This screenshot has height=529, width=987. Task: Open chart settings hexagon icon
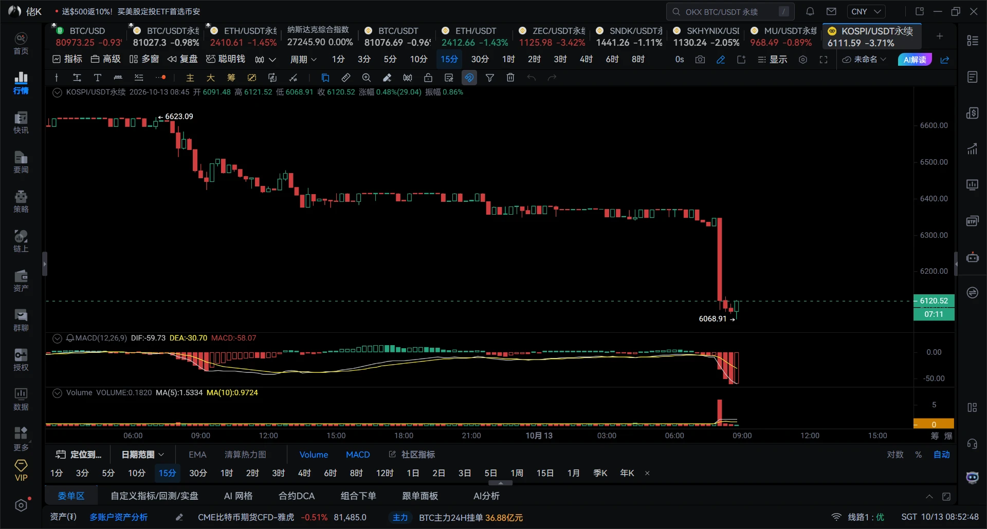point(803,60)
